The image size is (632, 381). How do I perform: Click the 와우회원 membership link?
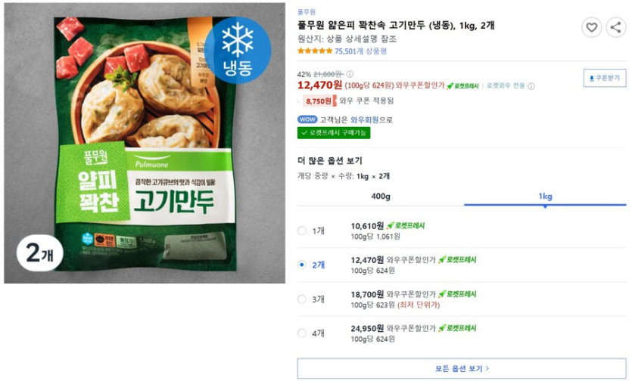pyautogui.click(x=366, y=119)
